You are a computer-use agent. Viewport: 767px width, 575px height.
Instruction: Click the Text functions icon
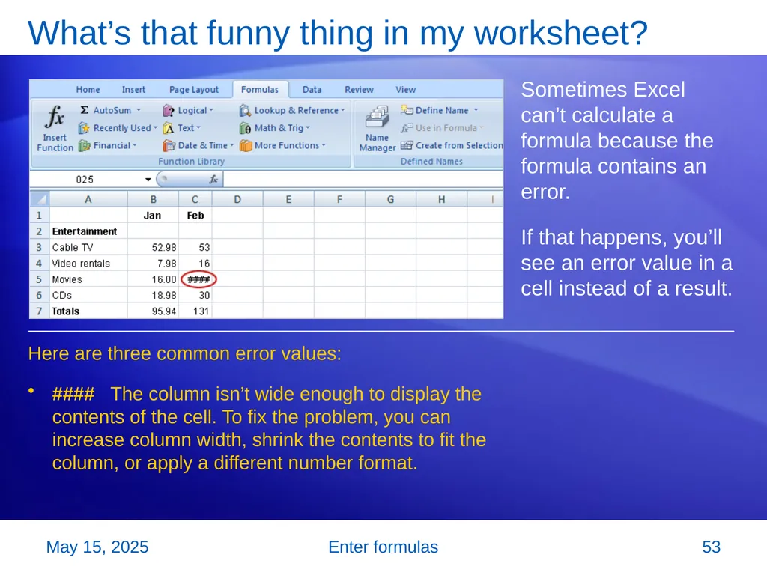pyautogui.click(x=169, y=128)
